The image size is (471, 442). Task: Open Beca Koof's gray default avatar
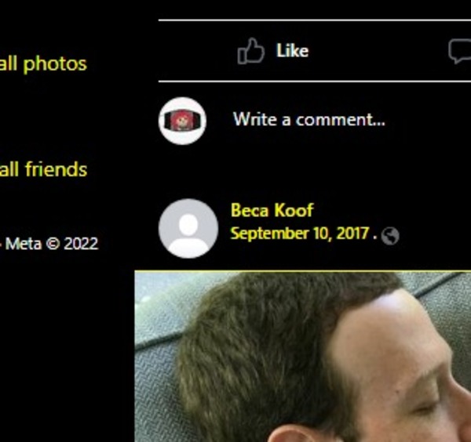[x=188, y=229]
